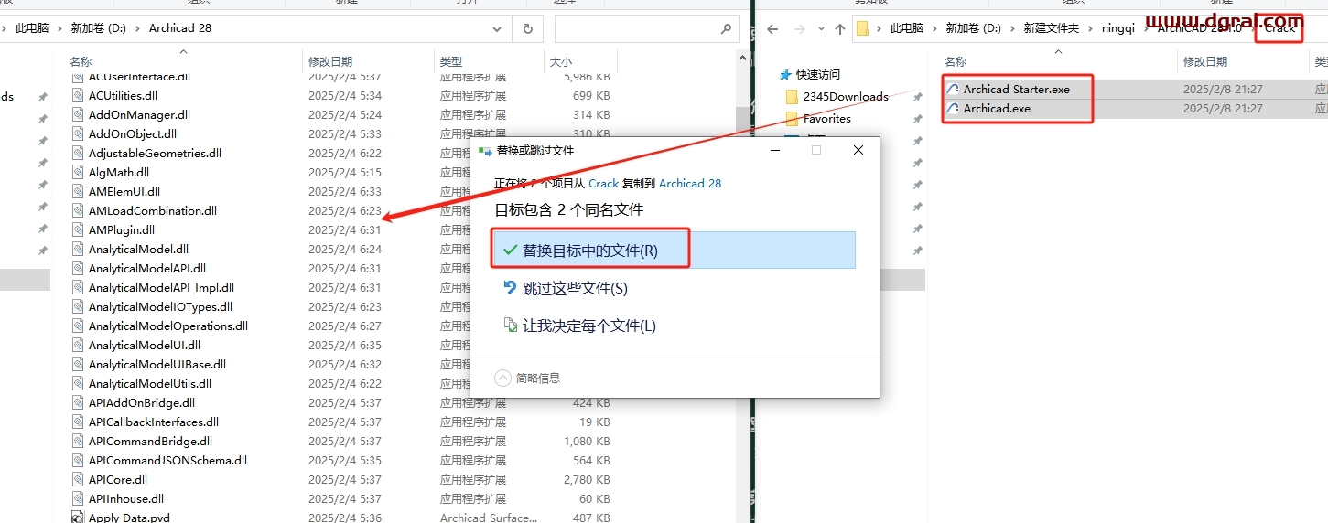This screenshot has height=523, width=1328.
Task: Select the ACUtilities.dll file icon
Action: click(79, 95)
